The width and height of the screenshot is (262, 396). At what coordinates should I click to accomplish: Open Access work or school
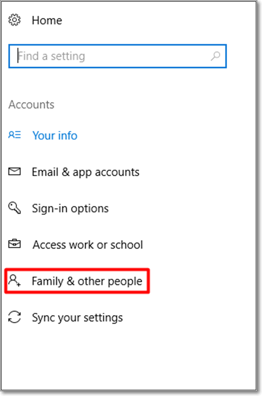click(x=88, y=245)
